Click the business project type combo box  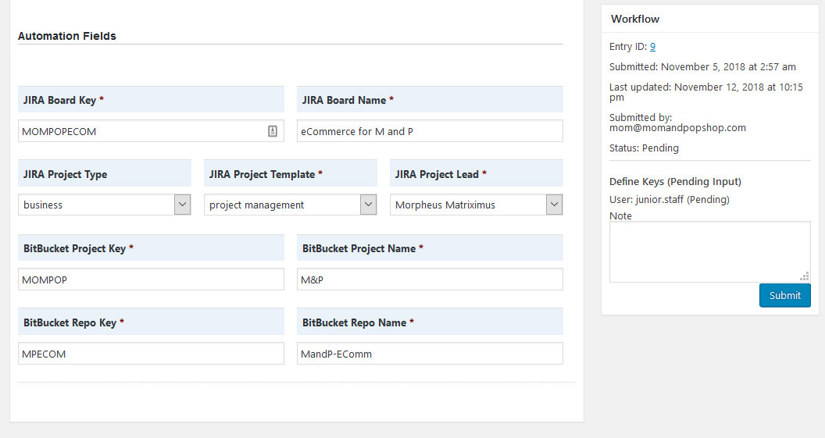[104, 205]
